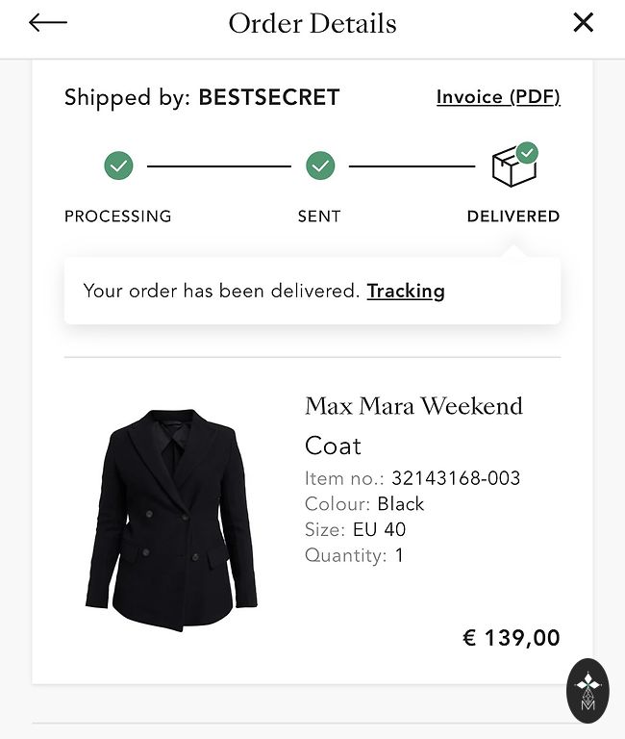The width and height of the screenshot is (625, 739).
Task: Open the black coat product thumbnail
Action: (171, 520)
